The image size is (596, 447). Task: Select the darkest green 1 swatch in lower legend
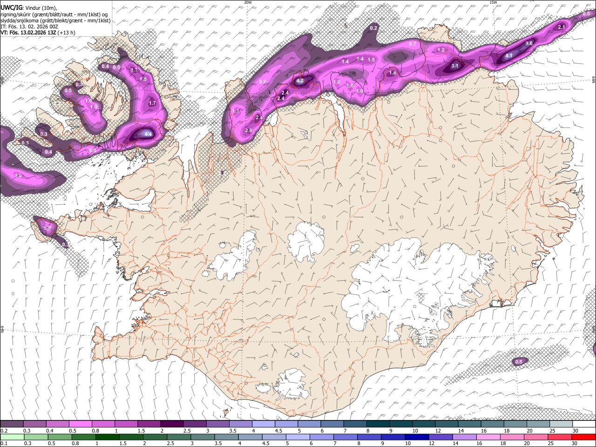coord(107,437)
